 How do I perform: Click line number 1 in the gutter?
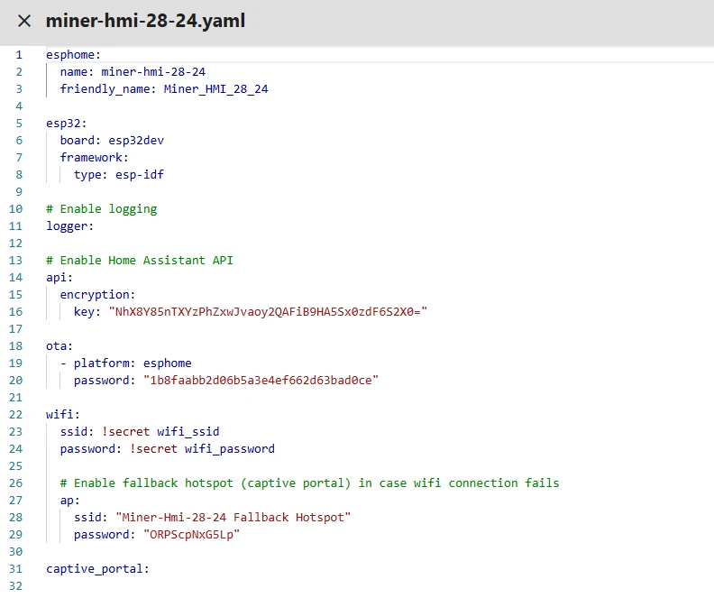pyautogui.click(x=19, y=55)
